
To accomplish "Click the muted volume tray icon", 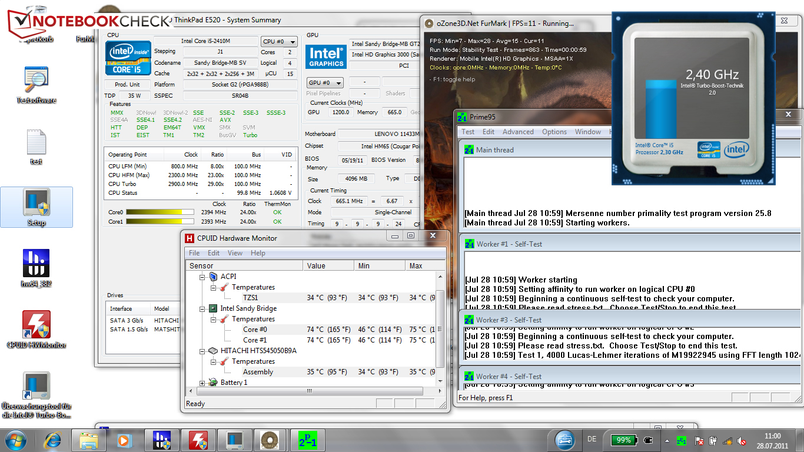I will click(743, 440).
